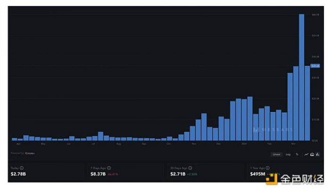The image size is (330, 191).
Task: Click the $2.78B Today value
Action: [x=18, y=174]
